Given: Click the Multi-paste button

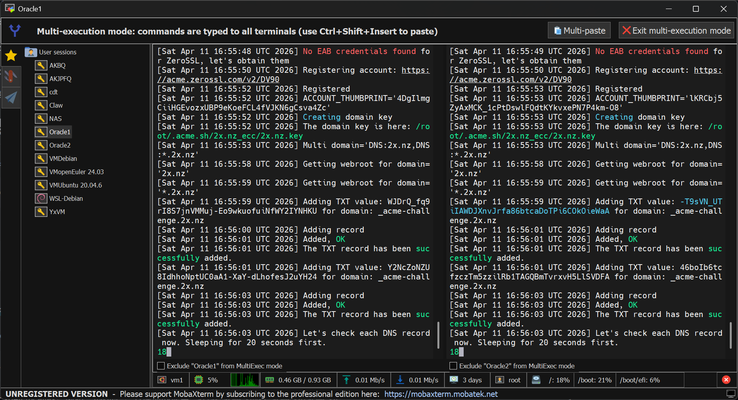Looking at the screenshot, I should [579, 31].
